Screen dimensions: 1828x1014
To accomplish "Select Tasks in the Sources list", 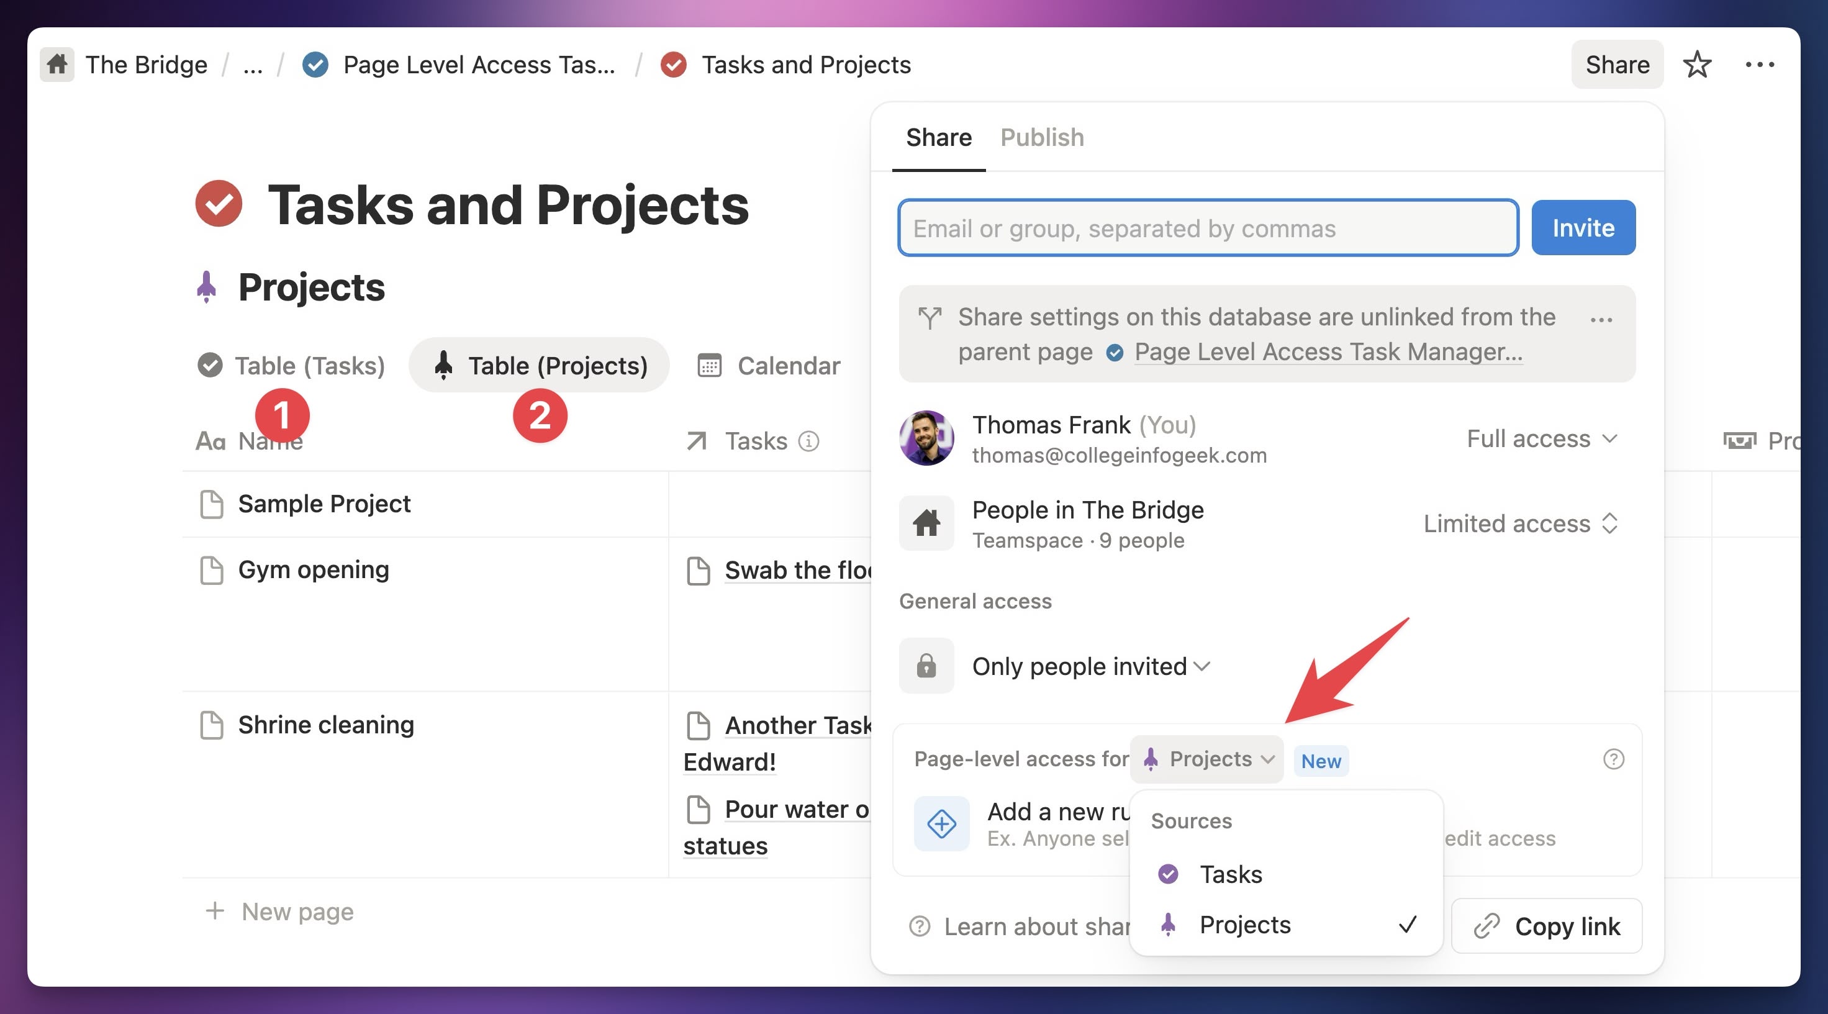I will point(1231,874).
